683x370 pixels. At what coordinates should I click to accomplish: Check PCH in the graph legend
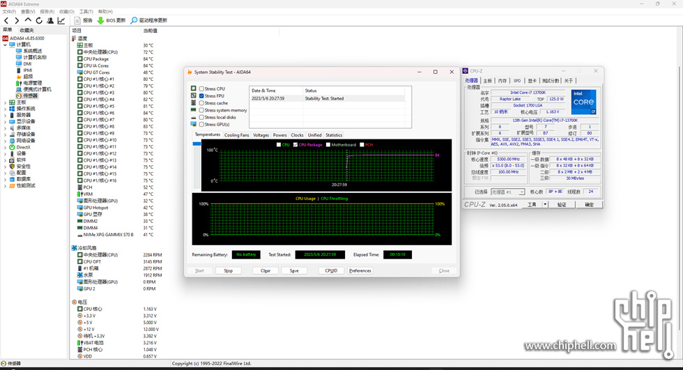(362, 144)
